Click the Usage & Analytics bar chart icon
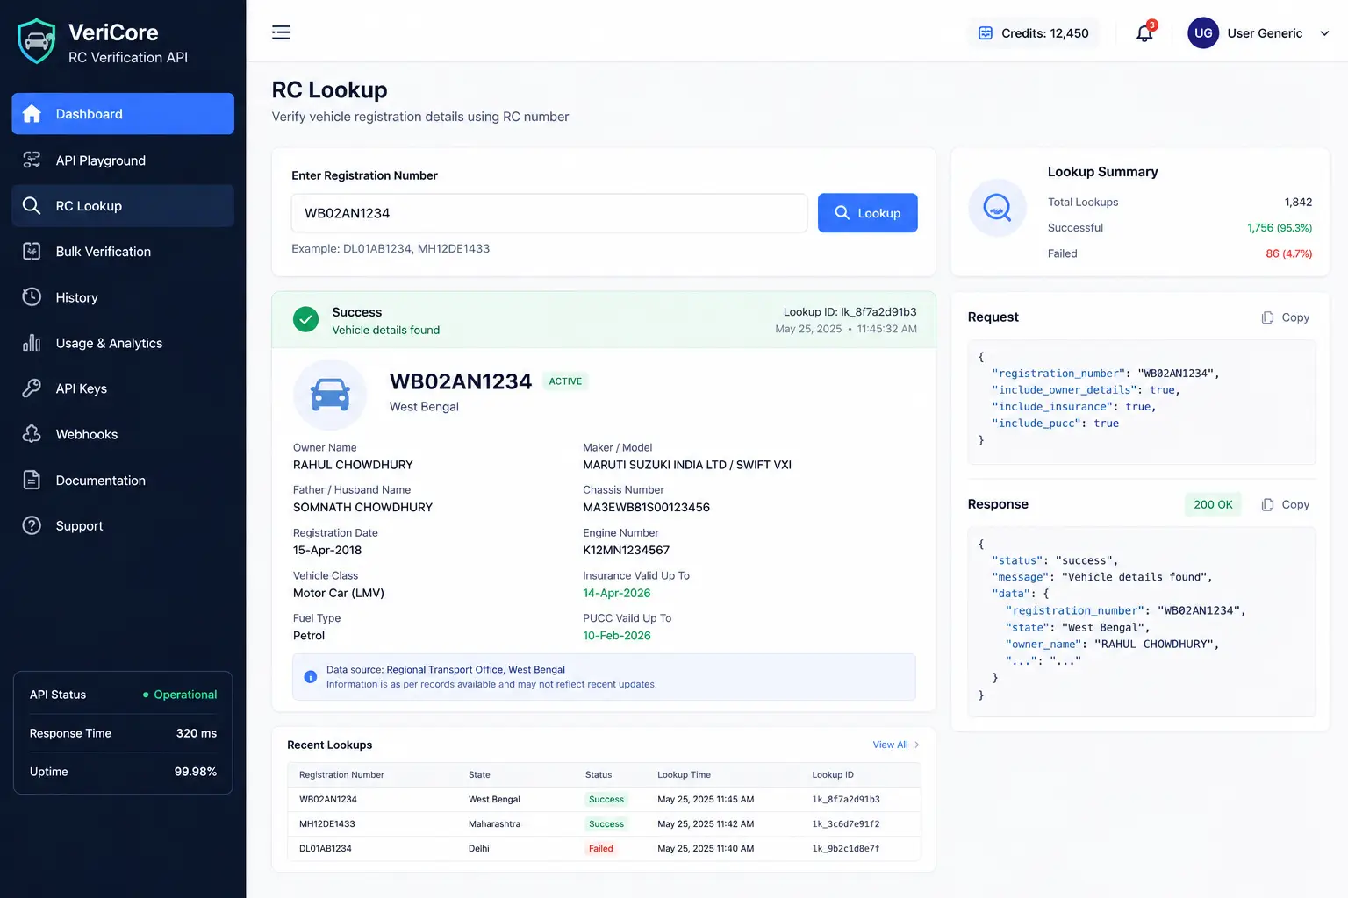Viewport: 1348px width, 898px height. tap(32, 343)
